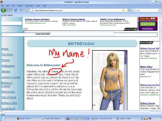
Task: Open the Guest Book sidebar link
Action: pos(8,109)
